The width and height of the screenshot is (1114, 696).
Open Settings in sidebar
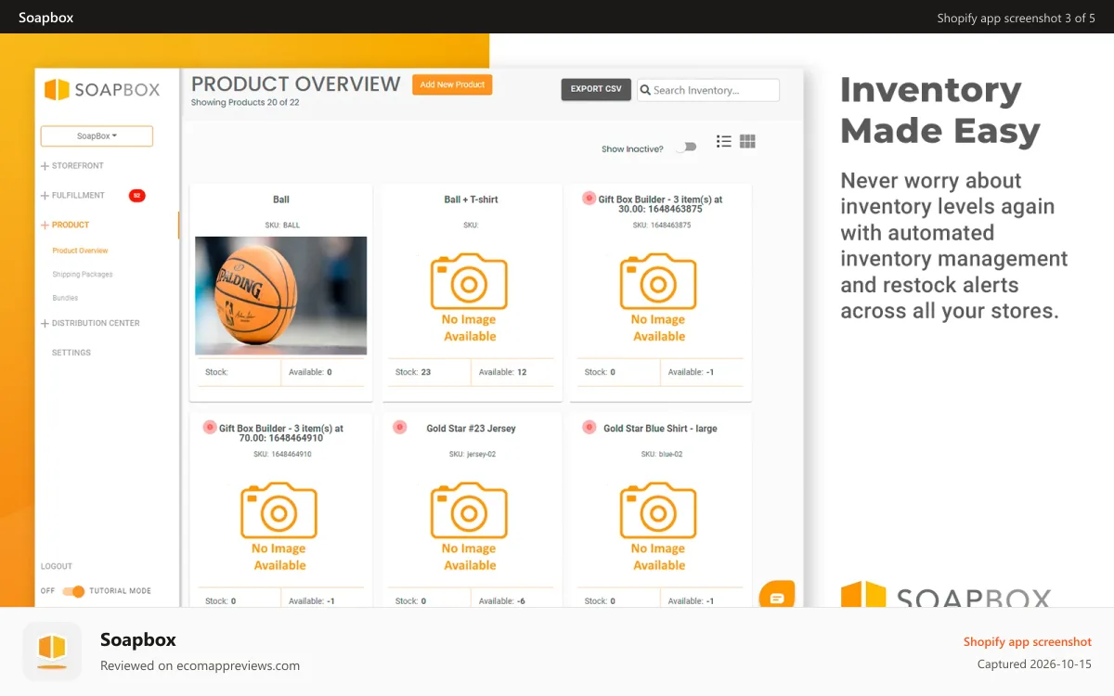[71, 353]
